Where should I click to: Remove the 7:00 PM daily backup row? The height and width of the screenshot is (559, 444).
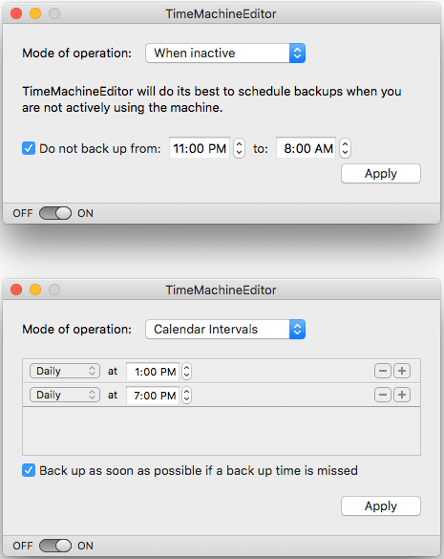(383, 395)
